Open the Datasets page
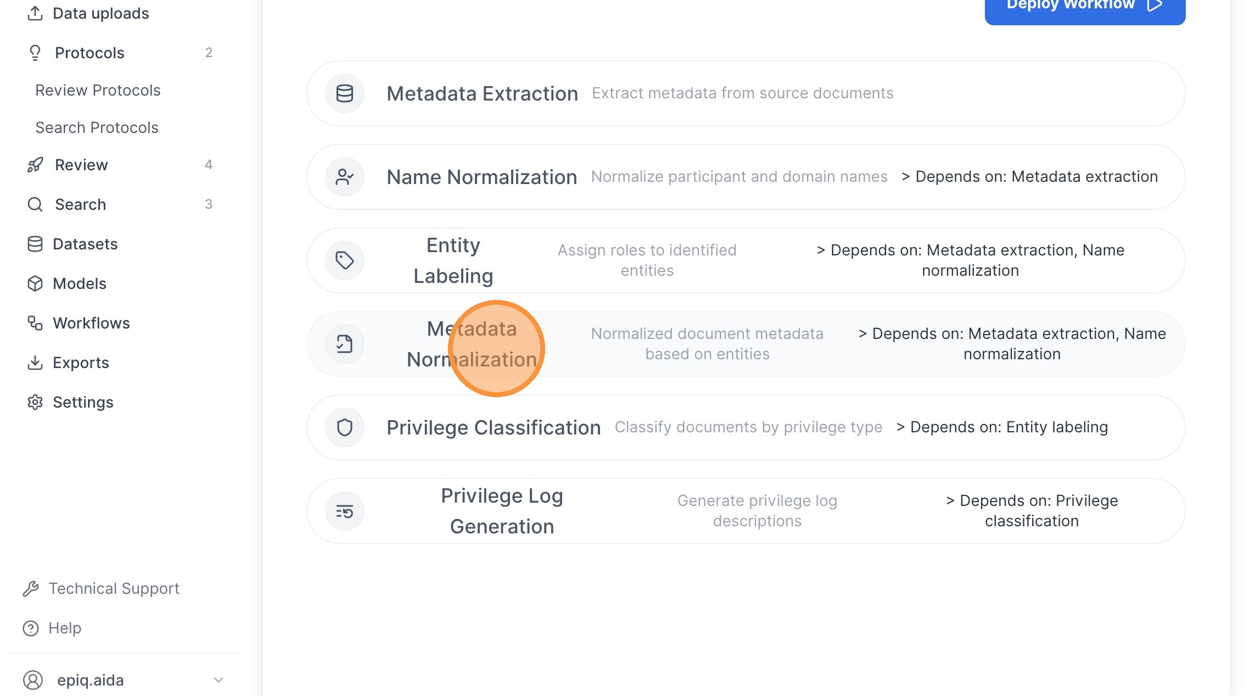The image size is (1244, 696). (x=85, y=244)
